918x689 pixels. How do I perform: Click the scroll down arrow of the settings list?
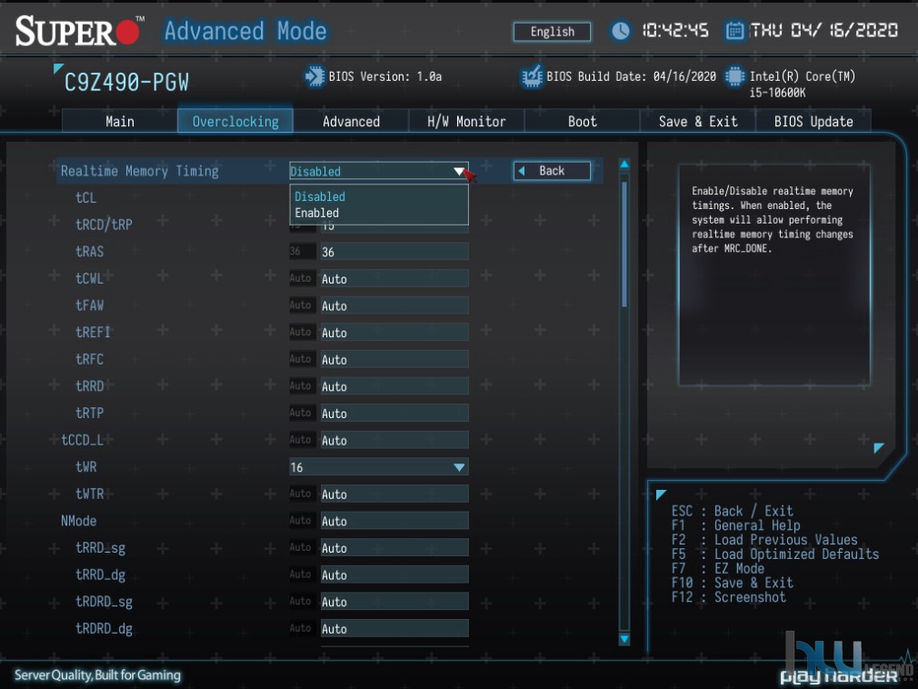click(x=624, y=639)
